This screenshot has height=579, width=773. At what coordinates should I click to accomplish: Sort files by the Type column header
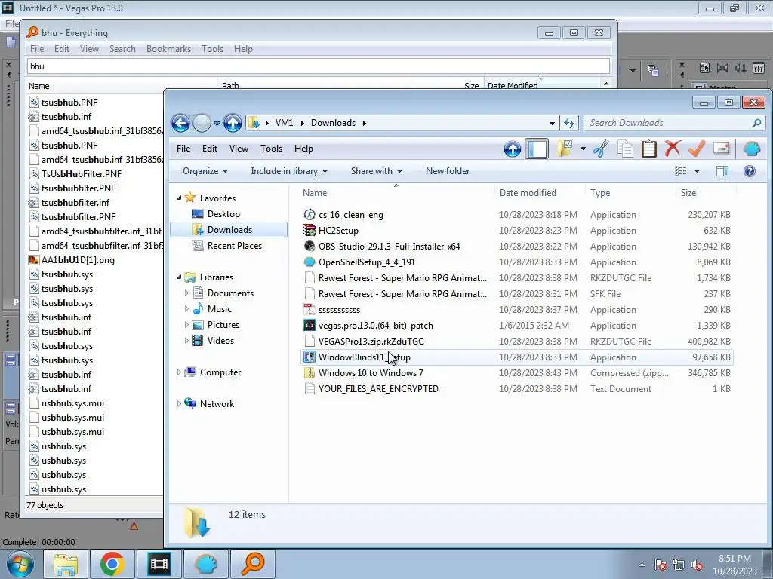(x=630, y=193)
